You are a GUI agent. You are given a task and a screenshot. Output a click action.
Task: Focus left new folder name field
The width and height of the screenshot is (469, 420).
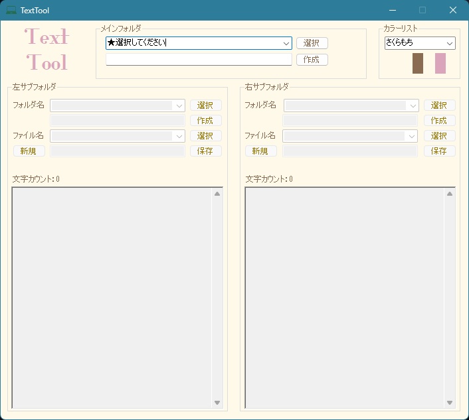(x=118, y=121)
